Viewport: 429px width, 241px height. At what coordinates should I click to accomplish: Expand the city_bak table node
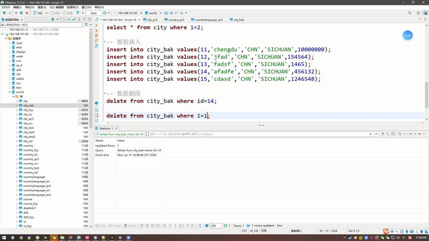(x=17, y=106)
